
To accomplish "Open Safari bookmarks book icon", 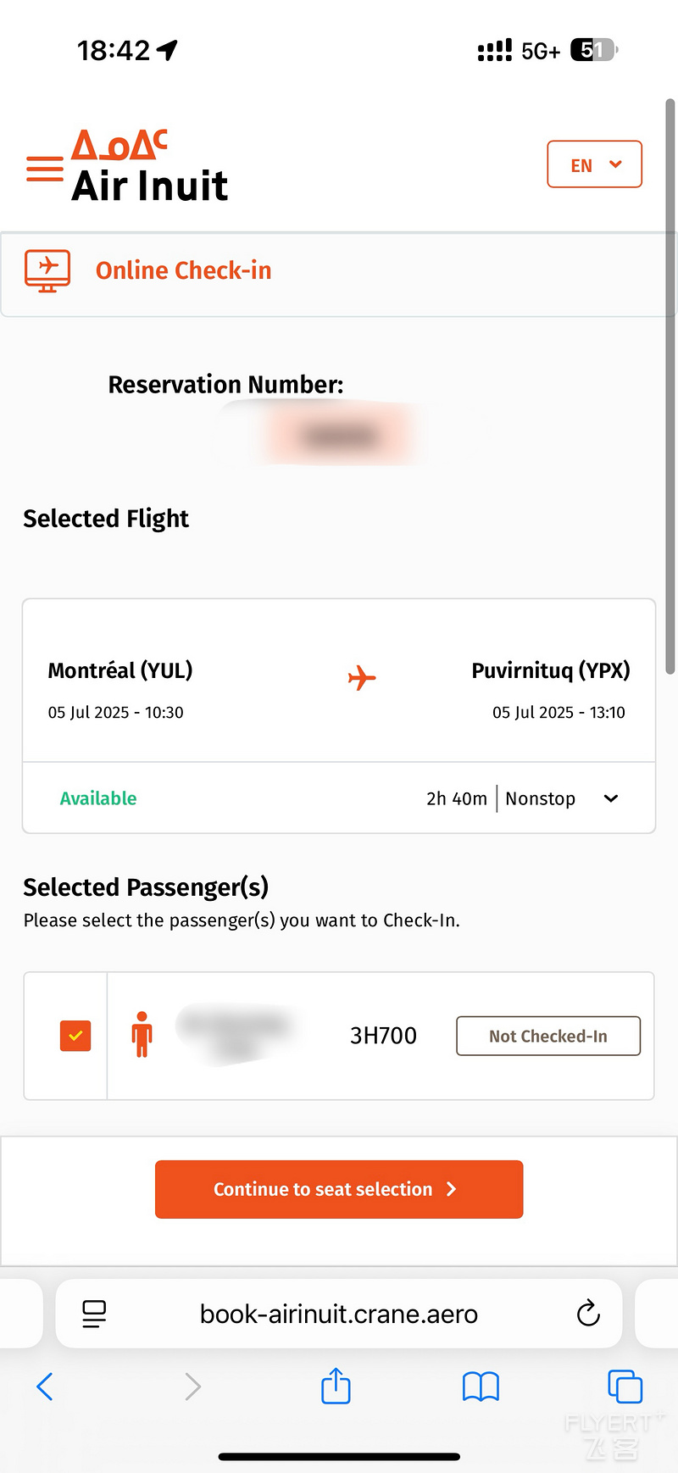I will [481, 1387].
